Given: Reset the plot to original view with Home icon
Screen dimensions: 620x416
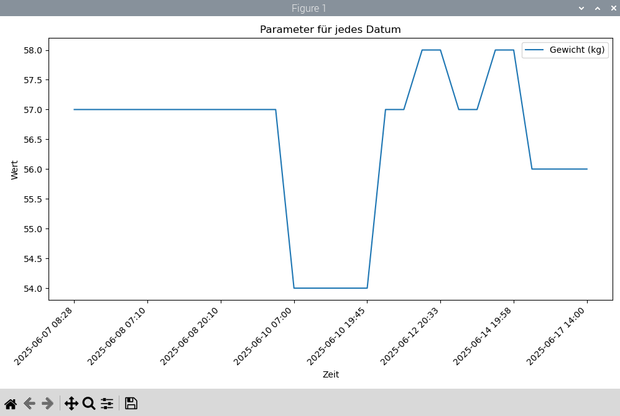Looking at the screenshot, I should click(x=11, y=404).
